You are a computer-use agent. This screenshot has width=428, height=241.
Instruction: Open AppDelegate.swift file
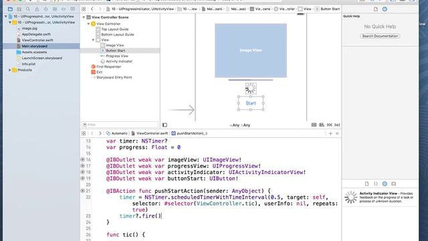tap(36, 34)
